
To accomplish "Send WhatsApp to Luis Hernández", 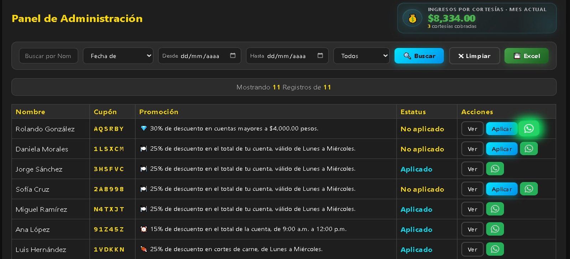I will pos(495,249).
